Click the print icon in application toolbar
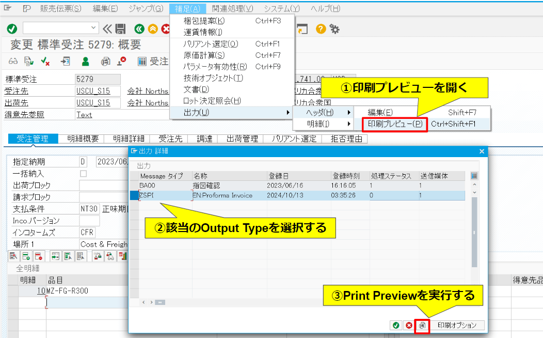The width and height of the screenshot is (543, 338). (105, 62)
